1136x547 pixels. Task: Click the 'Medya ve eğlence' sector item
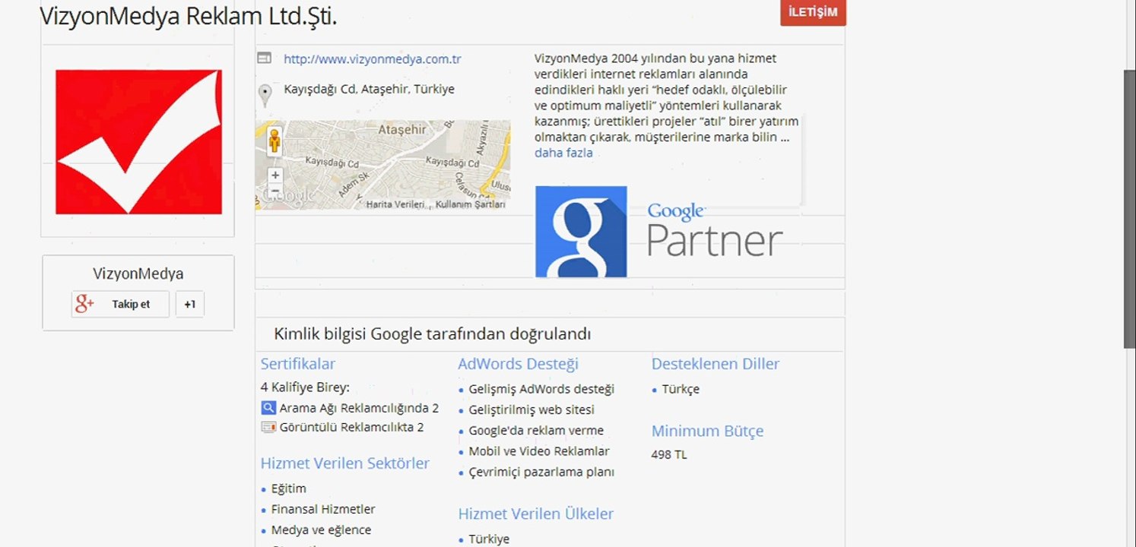322,530
